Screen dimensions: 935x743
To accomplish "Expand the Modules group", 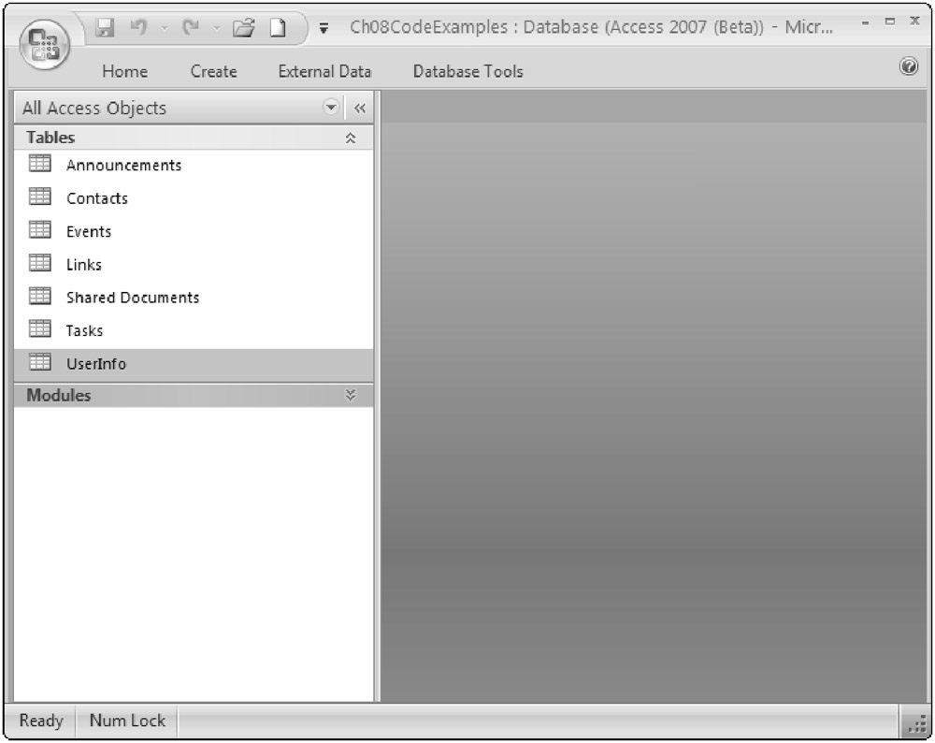I will click(x=351, y=395).
